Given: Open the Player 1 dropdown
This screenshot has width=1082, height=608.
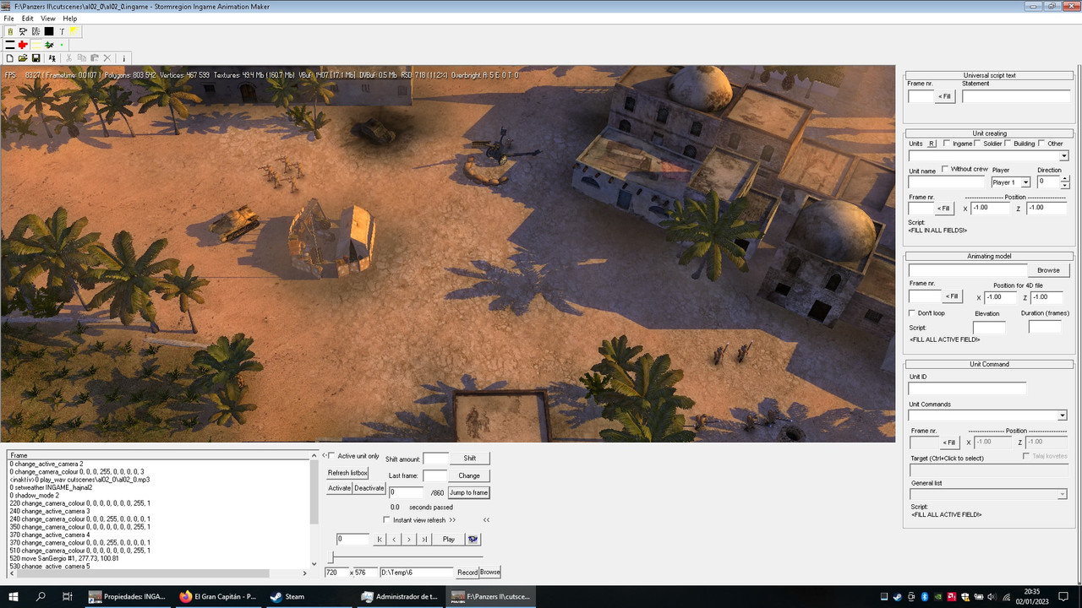Looking at the screenshot, I should pyautogui.click(x=1025, y=182).
